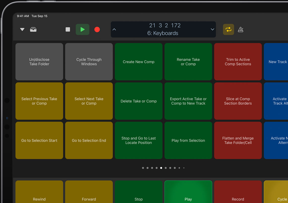Tap the green Play triangle in control bar

tap(82, 29)
